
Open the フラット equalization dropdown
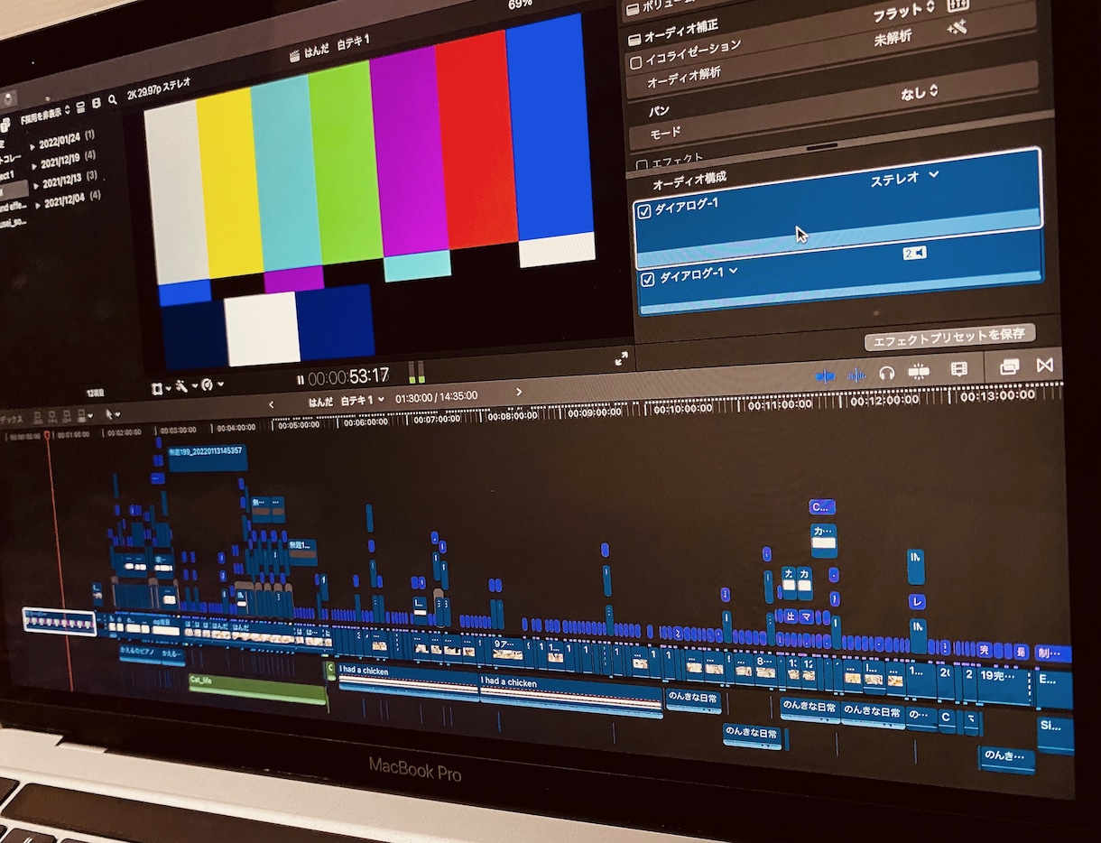[x=903, y=12]
